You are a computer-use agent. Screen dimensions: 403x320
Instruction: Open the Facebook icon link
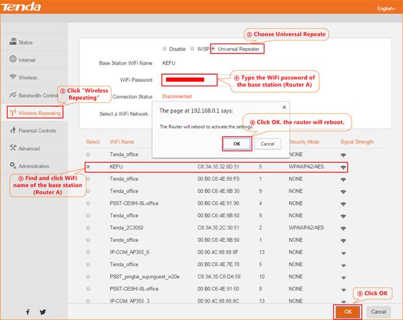pyautogui.click(x=27, y=312)
